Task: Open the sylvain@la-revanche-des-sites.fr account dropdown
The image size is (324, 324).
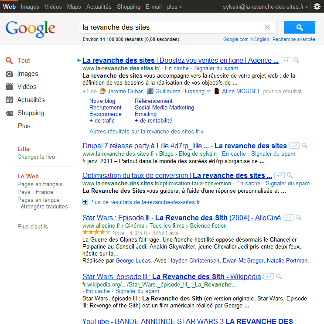Action: click(x=265, y=7)
